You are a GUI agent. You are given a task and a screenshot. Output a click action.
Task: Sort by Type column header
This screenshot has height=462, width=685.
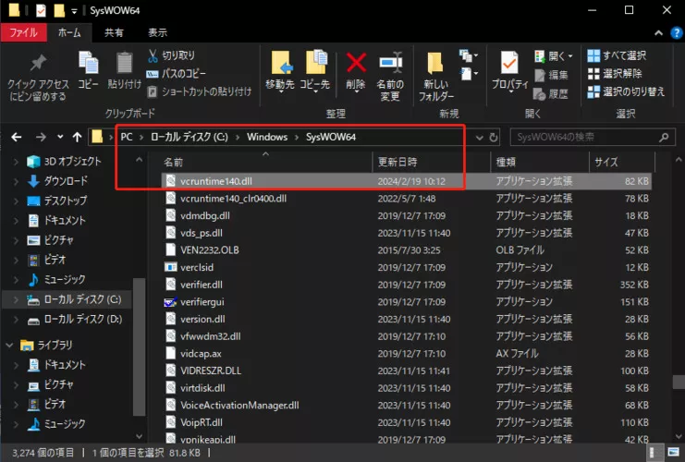(540, 162)
